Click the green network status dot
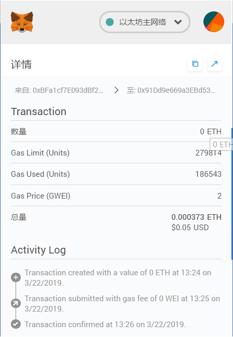The image size is (233, 337). (x=109, y=22)
